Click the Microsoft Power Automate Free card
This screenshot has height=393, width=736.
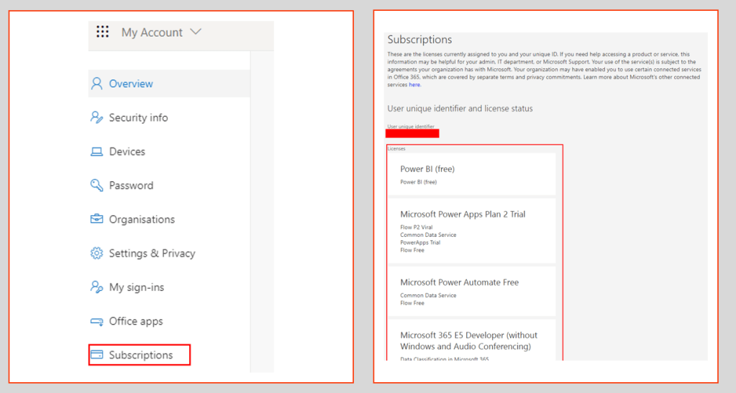pyautogui.click(x=472, y=291)
